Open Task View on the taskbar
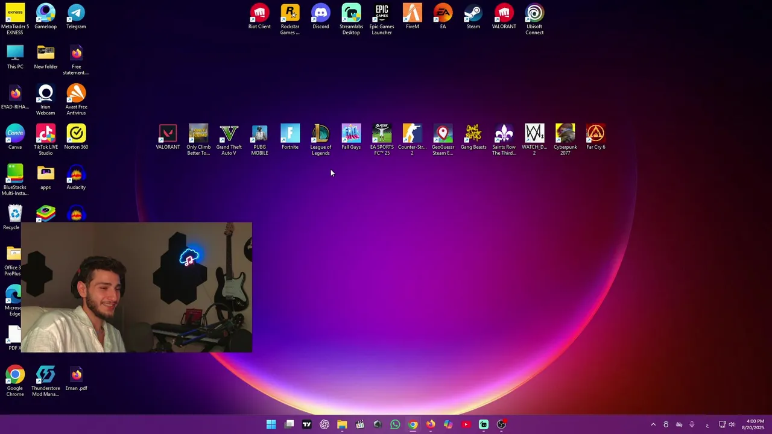Image resolution: width=772 pixels, height=434 pixels. coord(289,424)
